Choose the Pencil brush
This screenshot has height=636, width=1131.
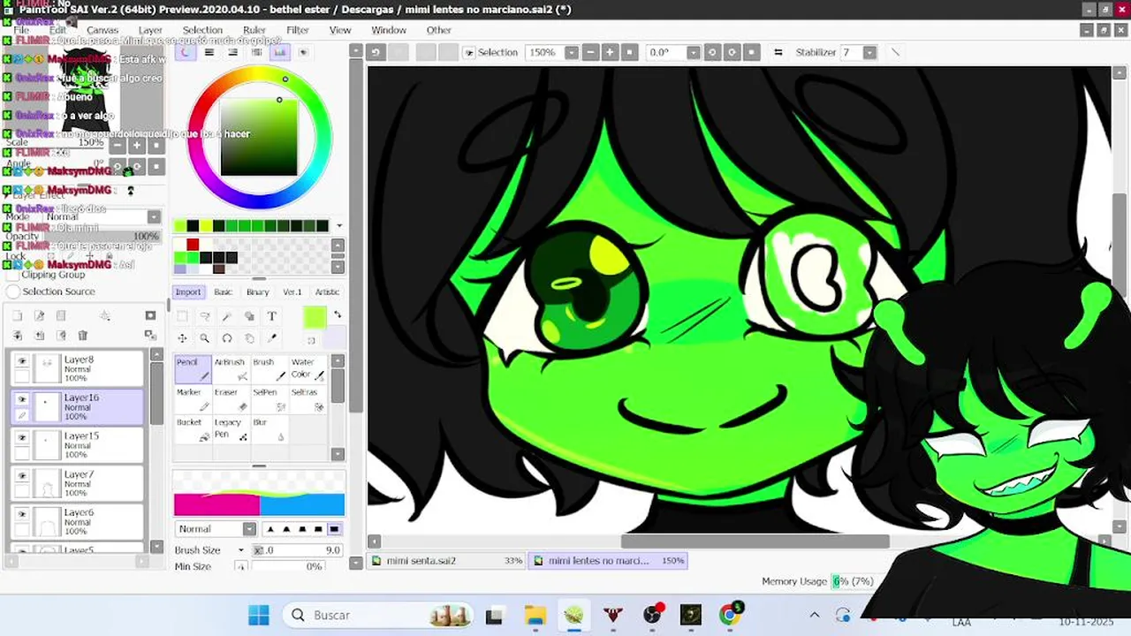pos(193,368)
